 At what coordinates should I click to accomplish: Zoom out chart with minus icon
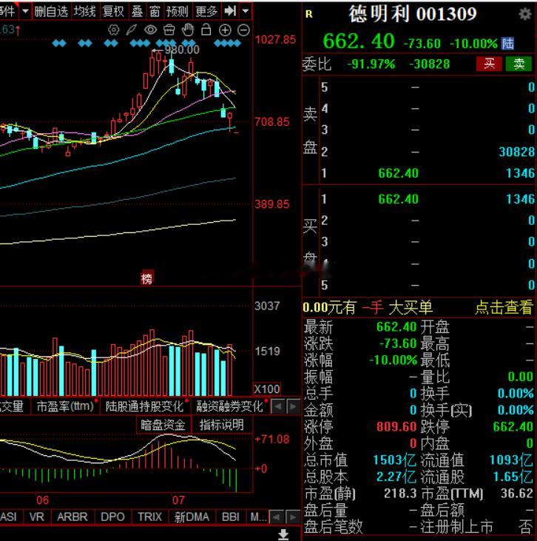(243, 30)
